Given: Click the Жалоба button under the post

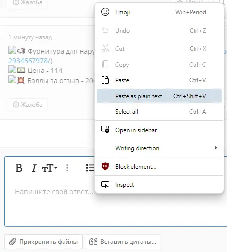Looking at the screenshot, I should click(x=27, y=105).
